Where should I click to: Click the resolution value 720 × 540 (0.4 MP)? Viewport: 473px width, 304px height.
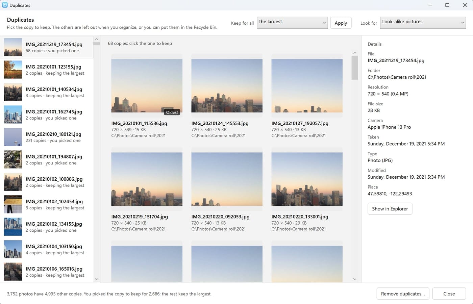(x=388, y=94)
